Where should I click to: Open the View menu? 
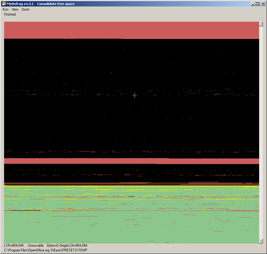(15, 9)
